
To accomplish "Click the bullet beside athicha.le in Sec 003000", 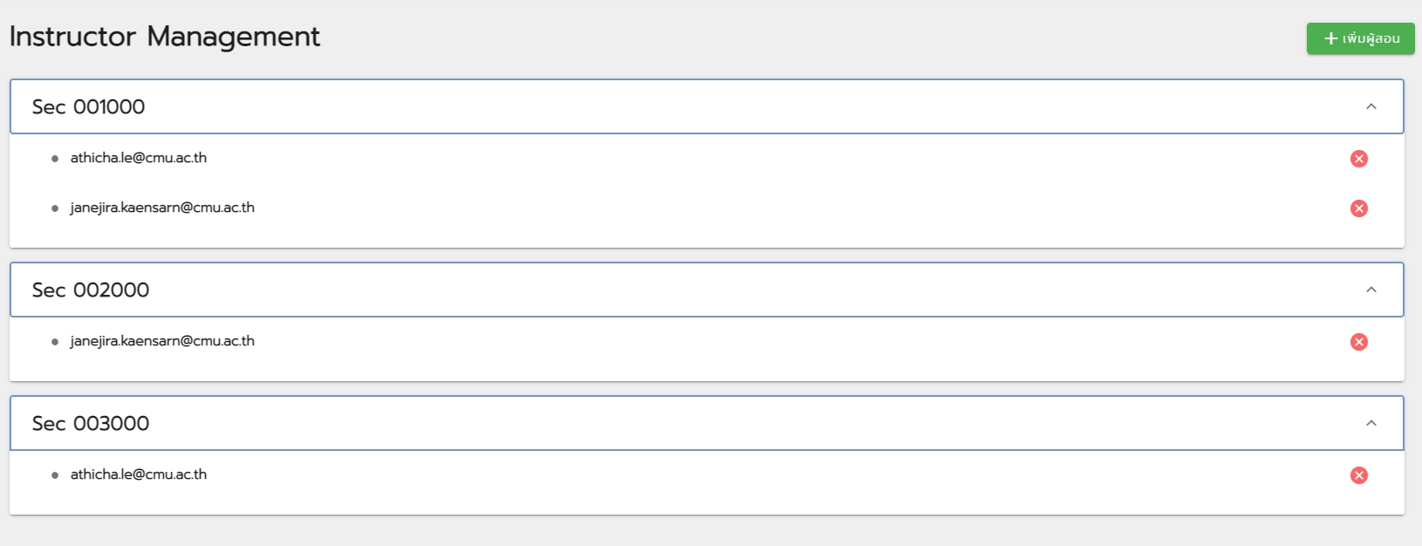I will (55, 475).
